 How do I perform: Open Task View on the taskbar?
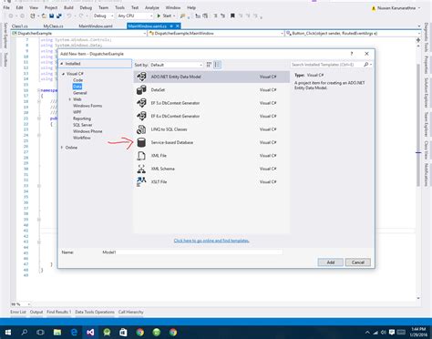click(x=40, y=333)
